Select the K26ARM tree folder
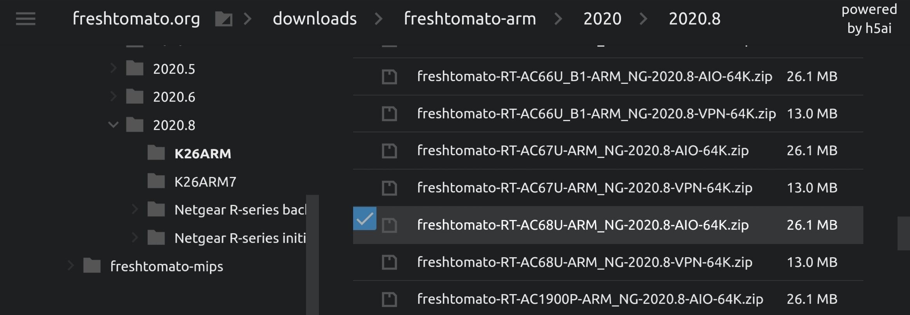The width and height of the screenshot is (910, 315). point(203,154)
